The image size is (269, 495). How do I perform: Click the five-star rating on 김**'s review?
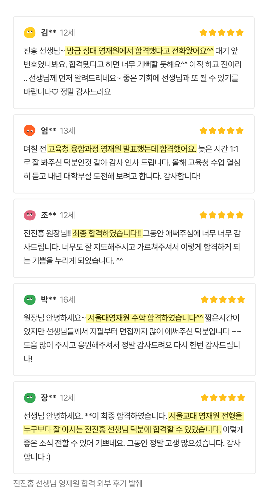[x=222, y=33]
